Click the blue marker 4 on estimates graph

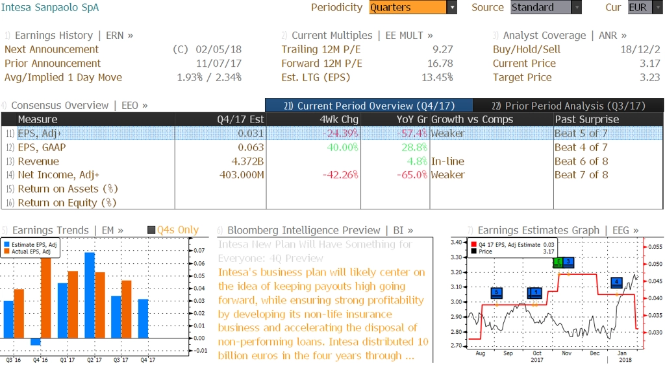pyautogui.click(x=617, y=283)
